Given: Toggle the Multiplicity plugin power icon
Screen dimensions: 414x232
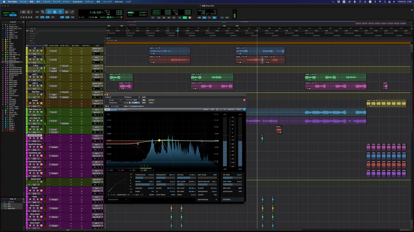Looking at the screenshot, I should [244, 110].
